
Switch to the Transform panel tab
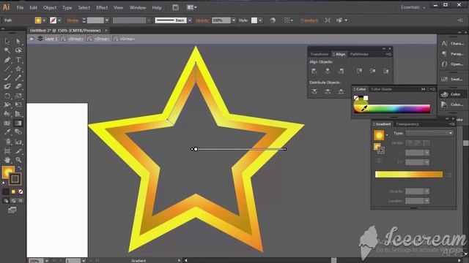(x=320, y=54)
